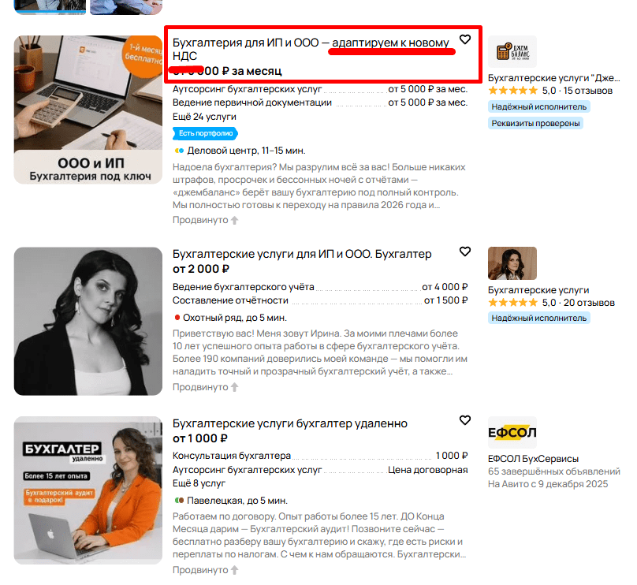Open the orange-jacket бухгалтер удаленно thumbnail
Screen dimensions: 637x585
pyautogui.click(x=88, y=490)
